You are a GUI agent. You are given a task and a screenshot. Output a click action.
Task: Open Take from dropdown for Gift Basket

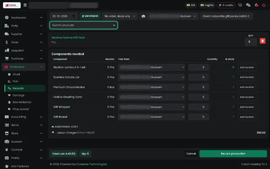[151, 117]
